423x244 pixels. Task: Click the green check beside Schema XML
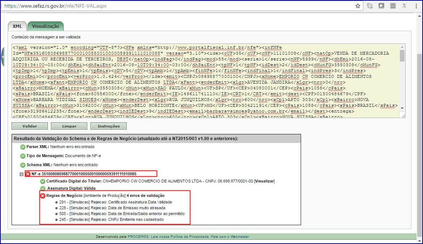coord(23,165)
